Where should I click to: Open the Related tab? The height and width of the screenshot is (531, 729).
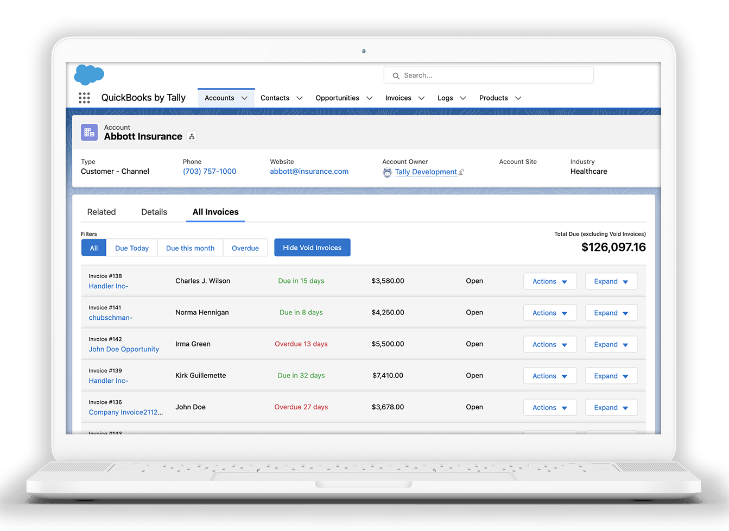coord(101,212)
